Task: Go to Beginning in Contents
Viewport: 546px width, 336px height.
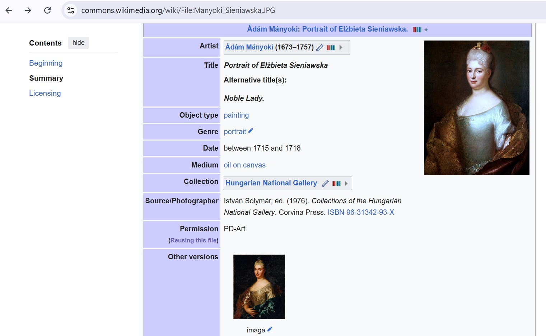Action: [46, 63]
